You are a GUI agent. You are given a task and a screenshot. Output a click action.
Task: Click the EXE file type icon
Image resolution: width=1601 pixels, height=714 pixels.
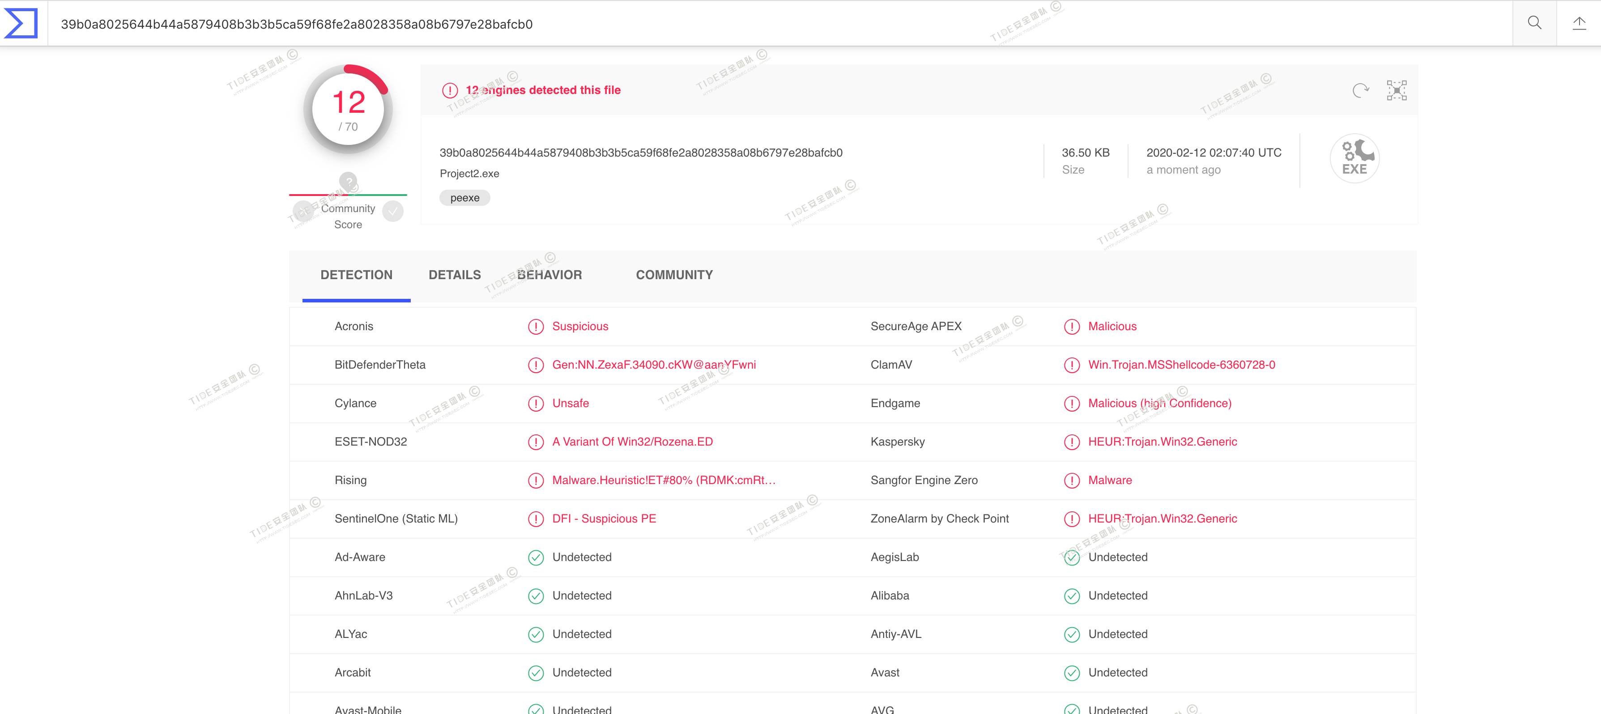coord(1354,158)
